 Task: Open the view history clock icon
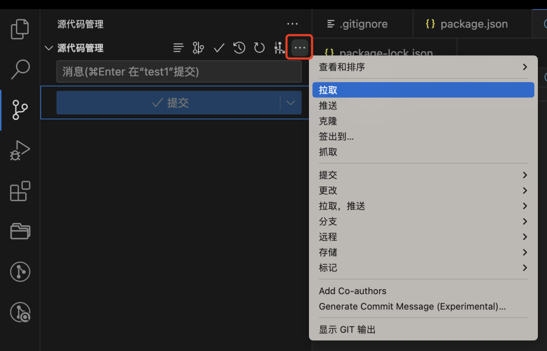tap(239, 48)
